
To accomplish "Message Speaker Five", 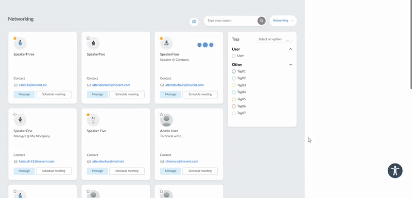I will point(97,171).
